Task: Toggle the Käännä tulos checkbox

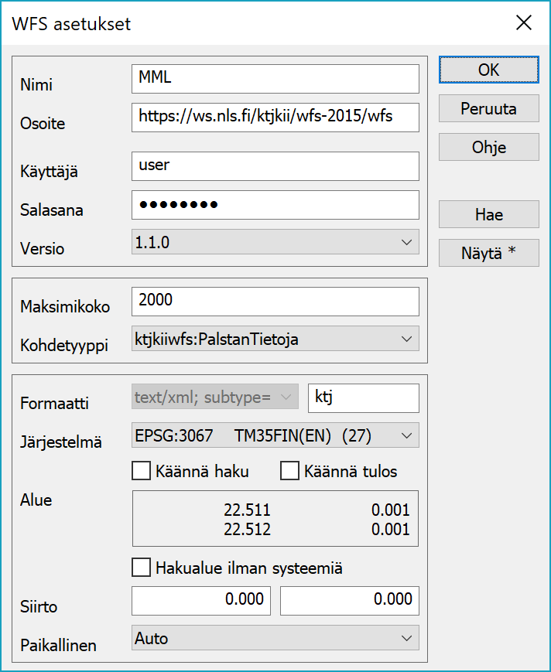Action: click(x=289, y=471)
